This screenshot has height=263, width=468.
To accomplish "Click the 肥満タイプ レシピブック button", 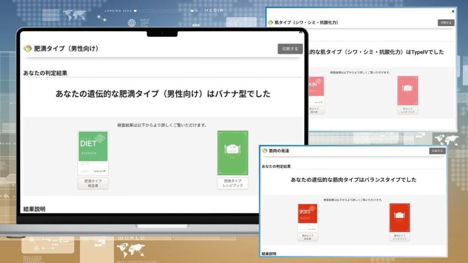I will [x=233, y=184].
